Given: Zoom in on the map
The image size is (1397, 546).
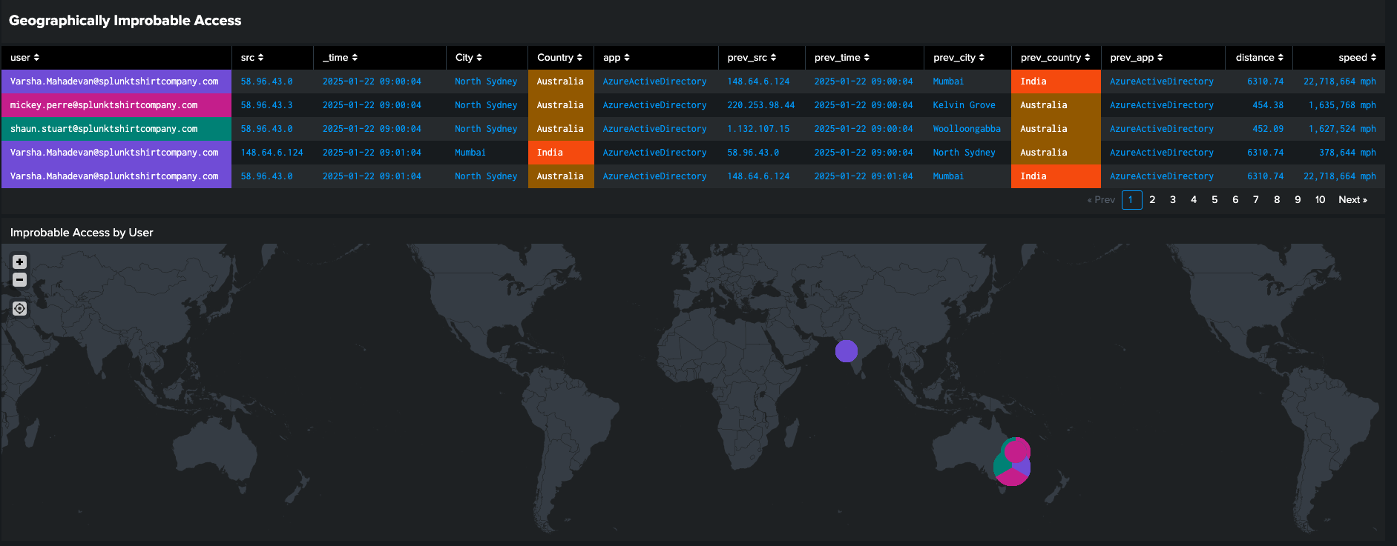Looking at the screenshot, I should click(20, 262).
